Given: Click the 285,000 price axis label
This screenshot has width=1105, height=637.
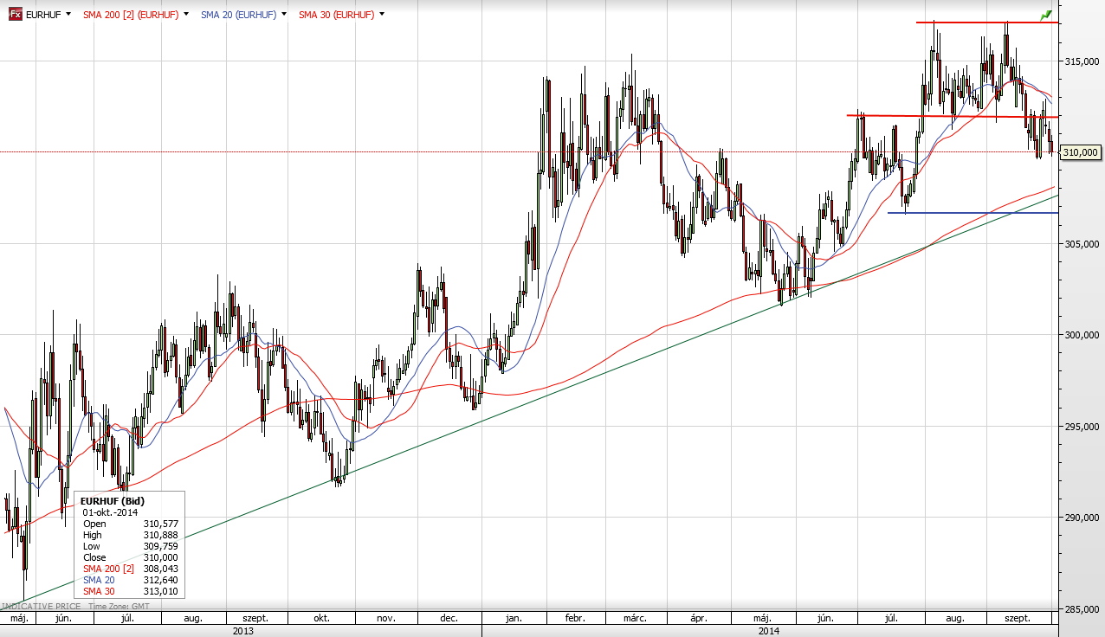Looking at the screenshot, I should (x=1080, y=609).
